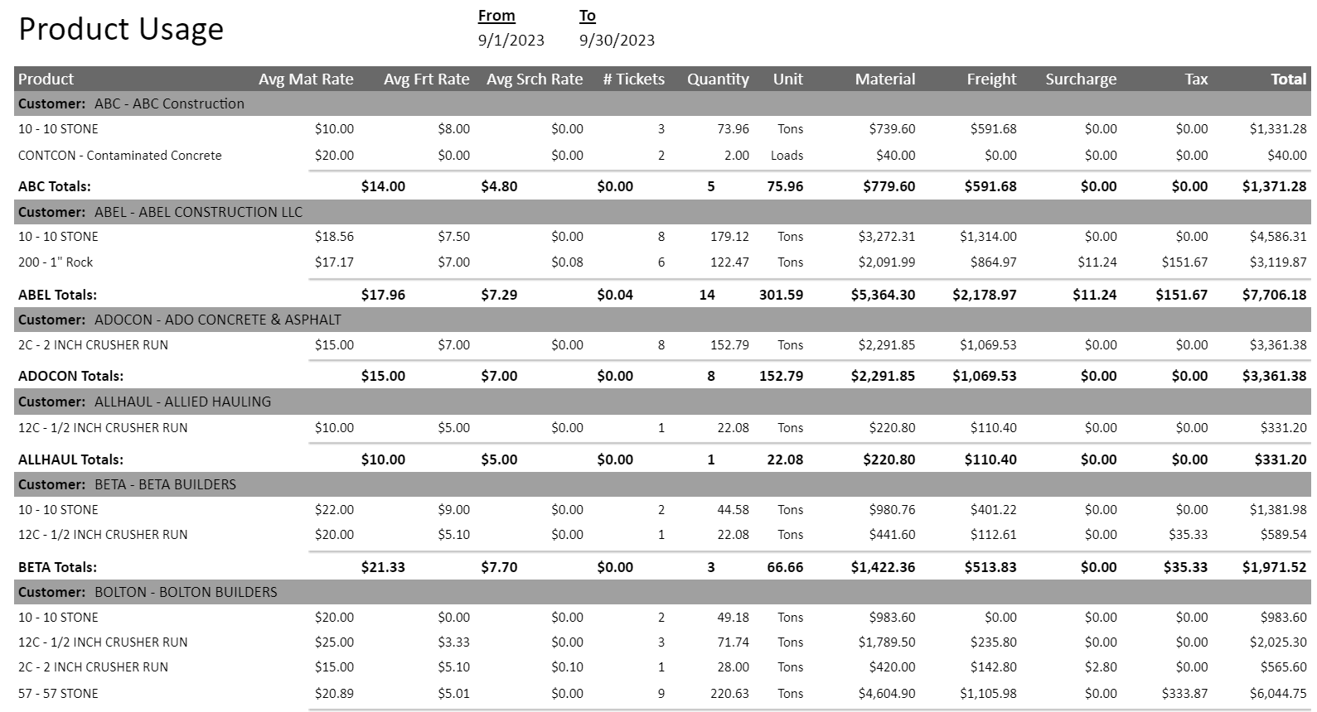Click the 200 - 1" Rock product row
This screenshot has width=1317, height=712.
[56, 262]
